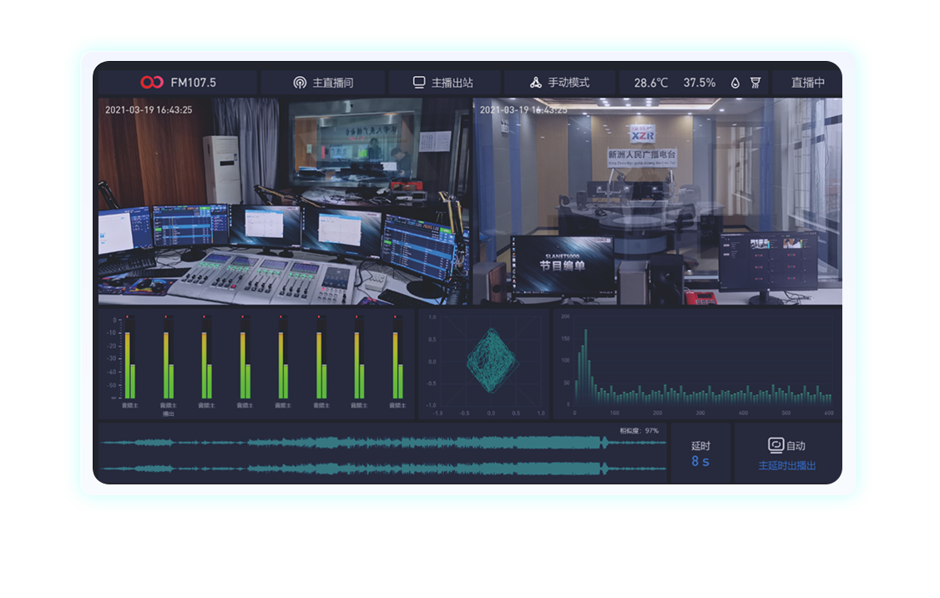Click the manual mode icon beside 手动模式

[x=536, y=83]
